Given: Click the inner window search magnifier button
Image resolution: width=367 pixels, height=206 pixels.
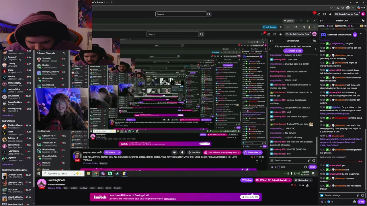Looking at the screenshot, I should coord(201,34).
